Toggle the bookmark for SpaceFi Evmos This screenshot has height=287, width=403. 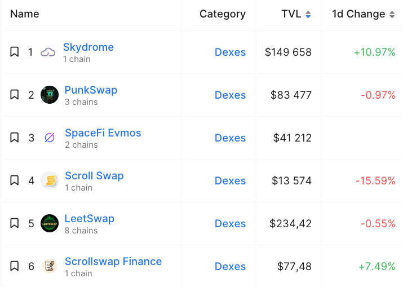point(15,138)
